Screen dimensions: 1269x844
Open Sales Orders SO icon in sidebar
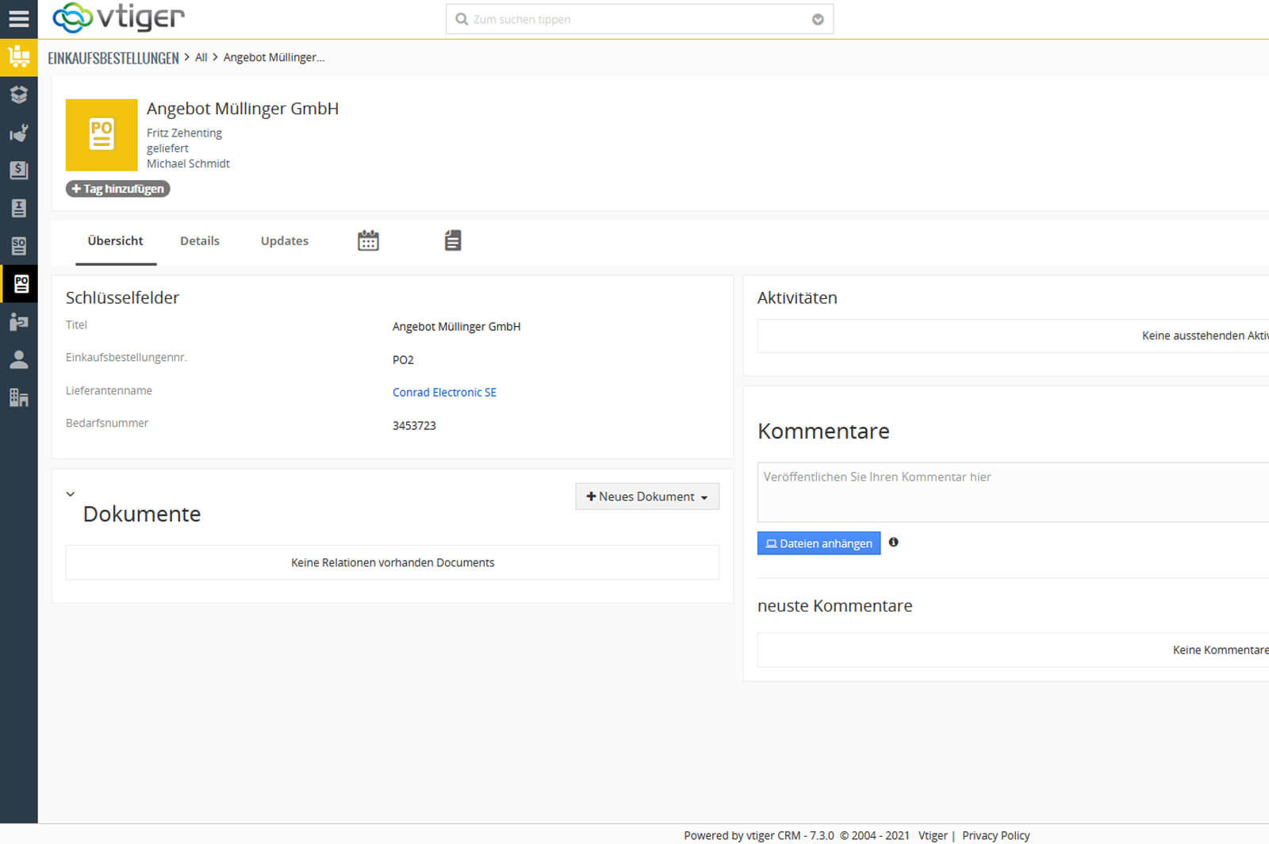[18, 246]
